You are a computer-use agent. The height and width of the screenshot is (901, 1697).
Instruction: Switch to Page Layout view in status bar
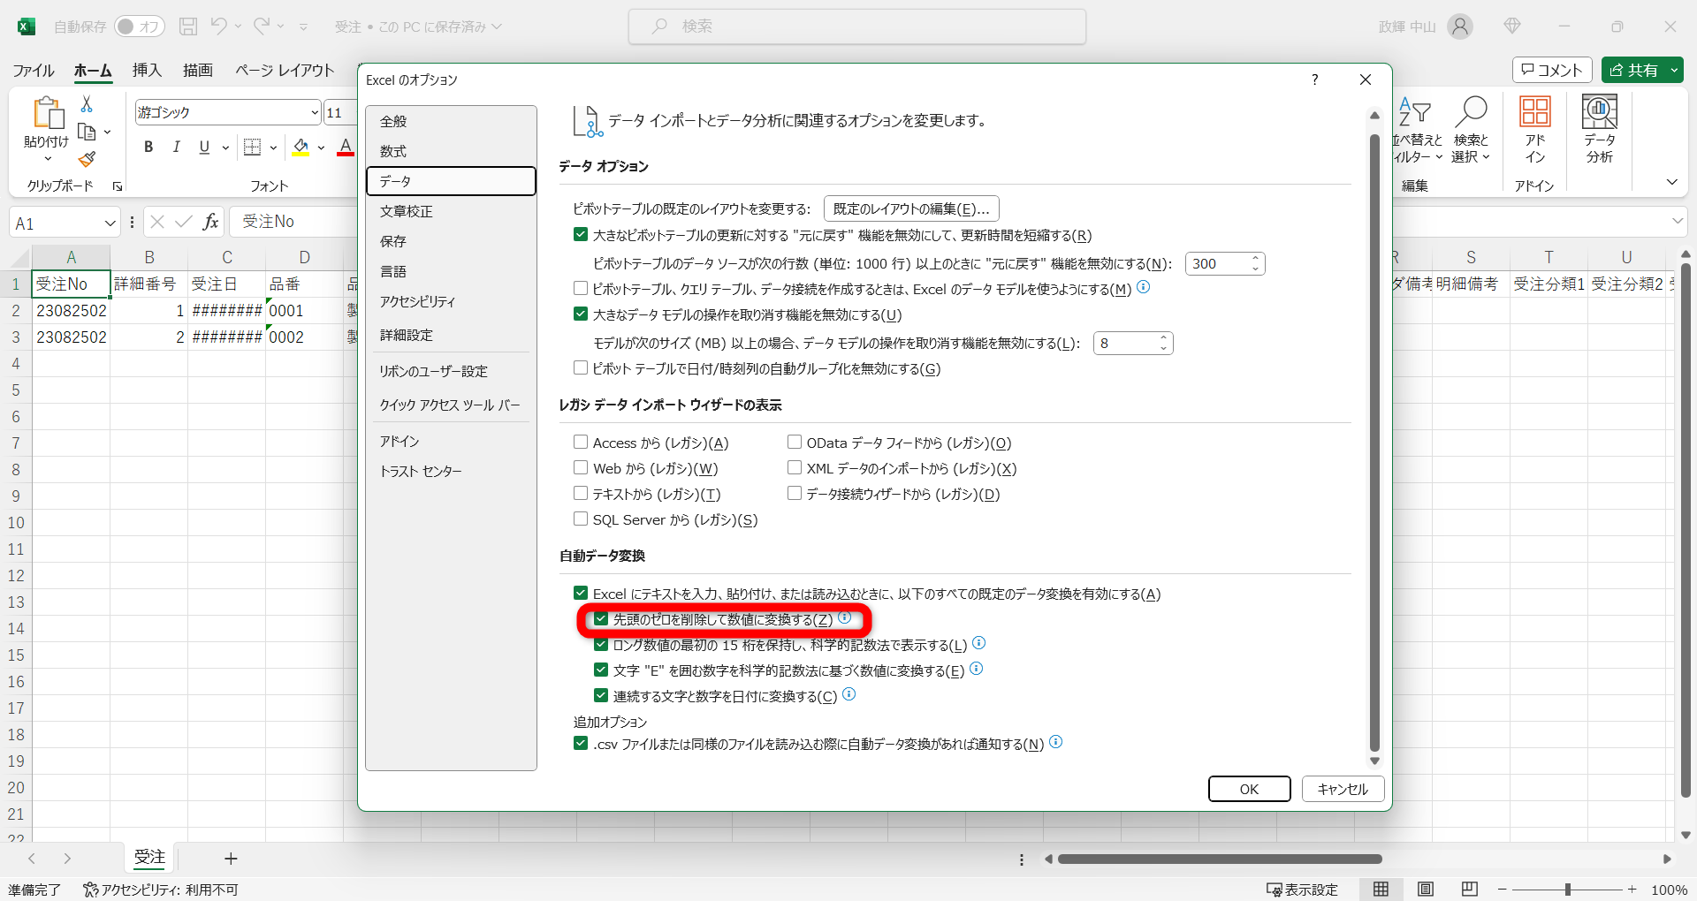pyautogui.click(x=1425, y=890)
